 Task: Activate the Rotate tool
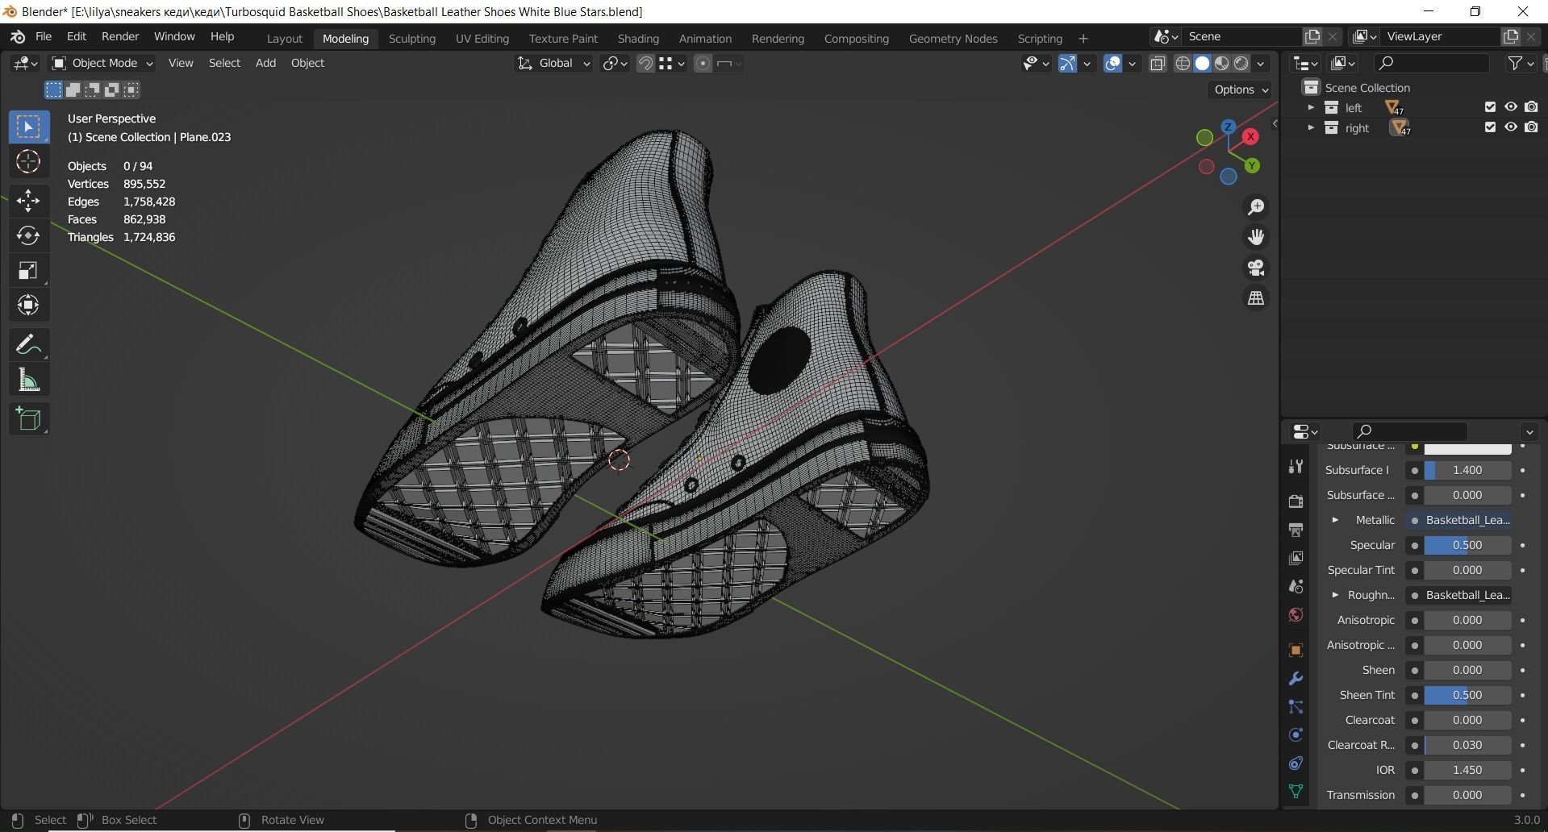point(28,235)
